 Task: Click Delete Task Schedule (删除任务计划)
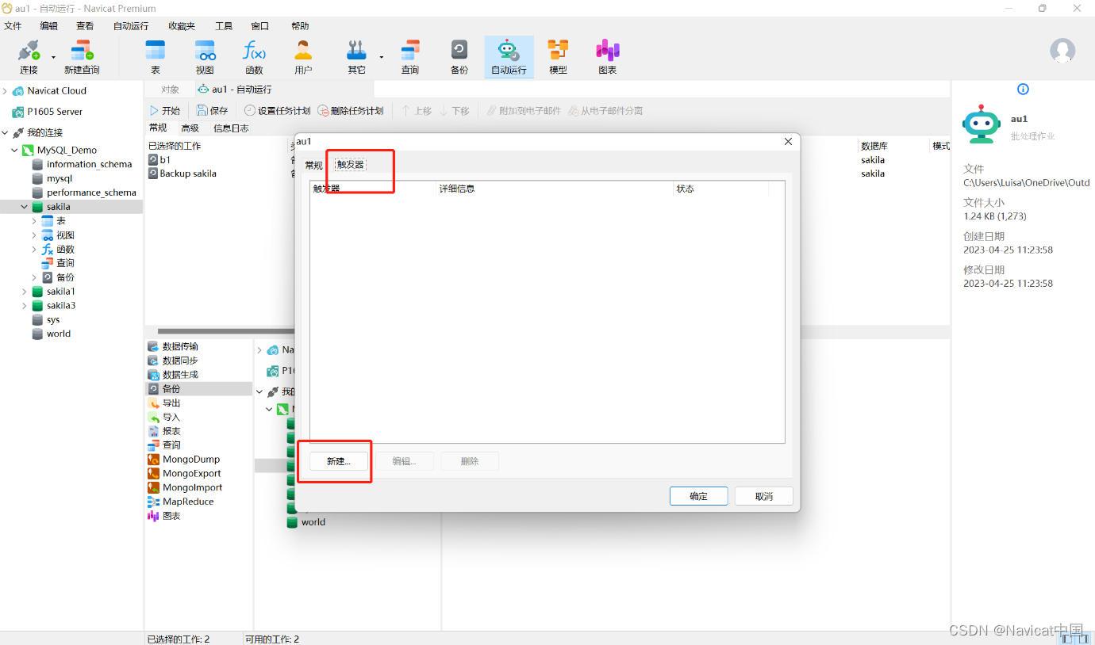(351, 111)
